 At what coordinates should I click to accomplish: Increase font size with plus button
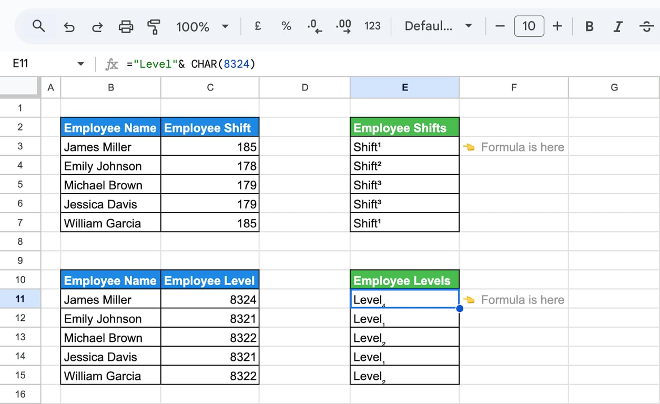[557, 26]
